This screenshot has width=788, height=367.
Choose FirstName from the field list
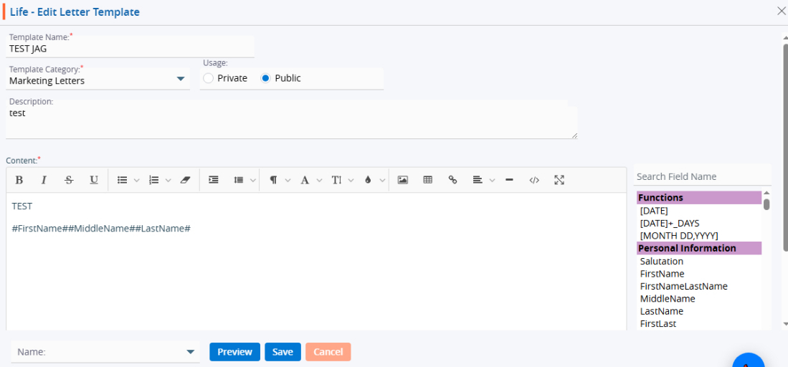[662, 274]
